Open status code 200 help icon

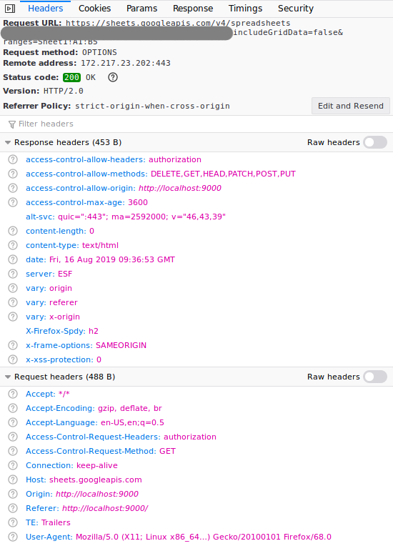coord(113,77)
